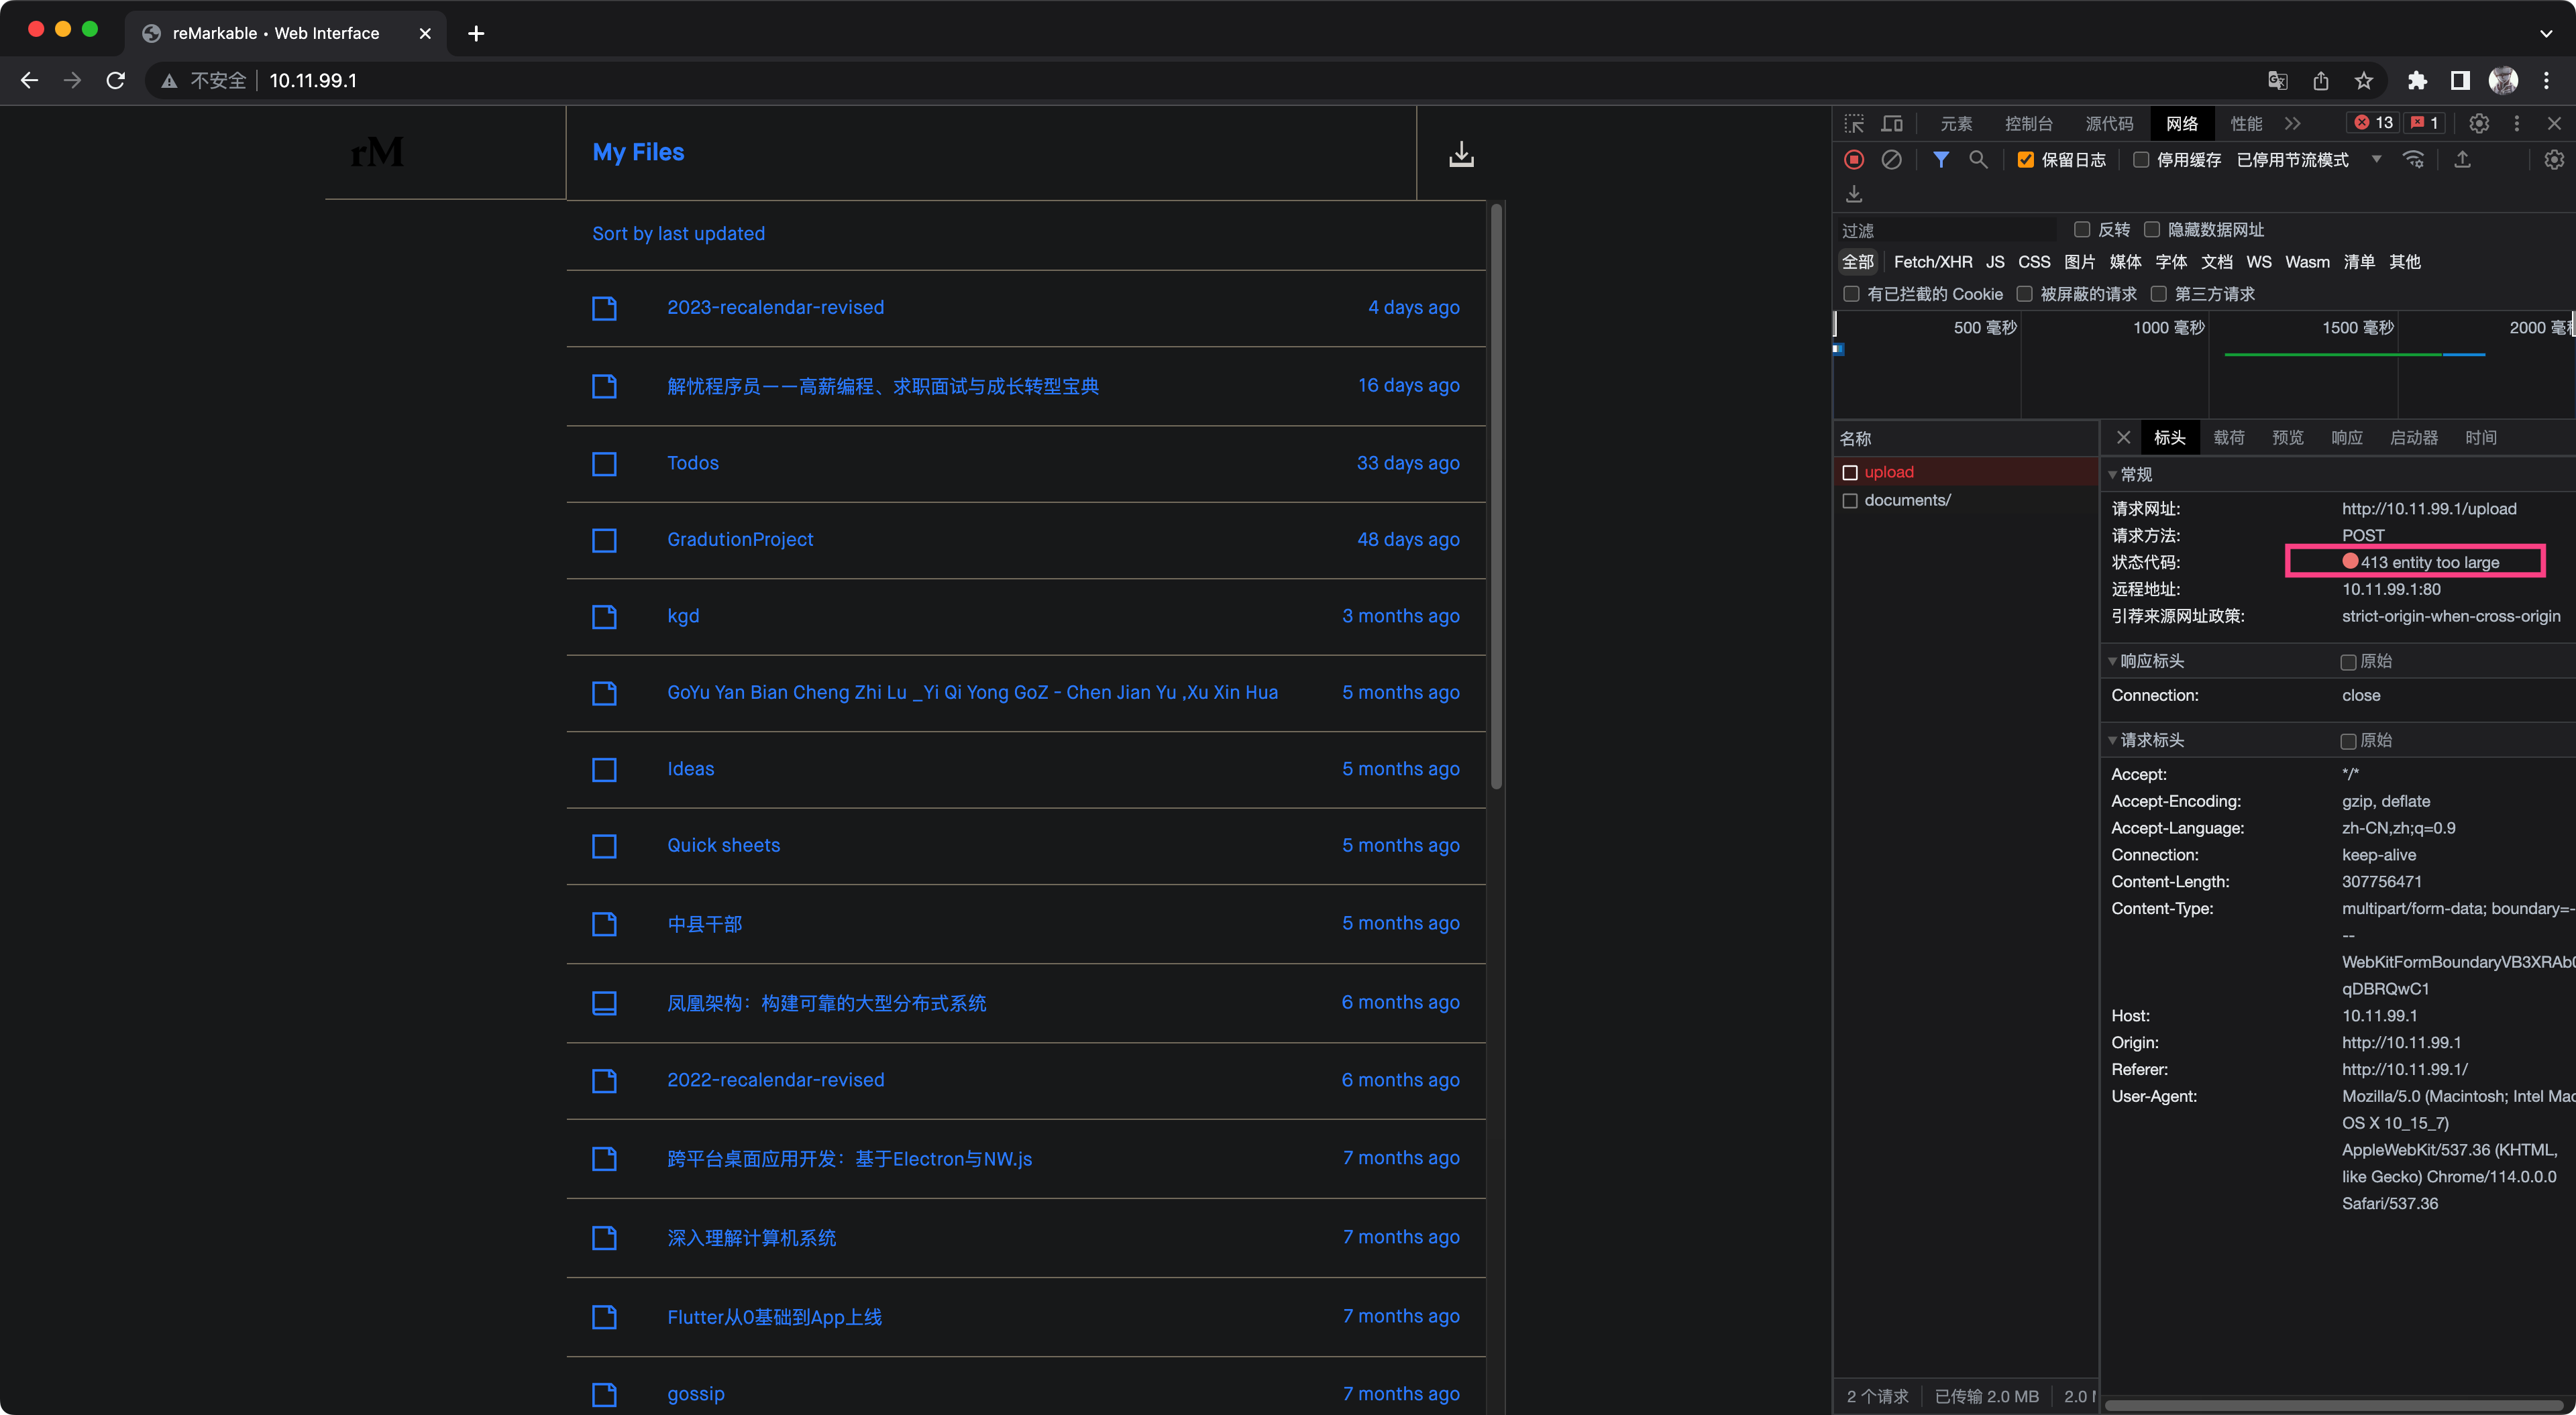Switch to the 源代码 tab
This screenshot has height=1415, width=2576.
click(2109, 123)
